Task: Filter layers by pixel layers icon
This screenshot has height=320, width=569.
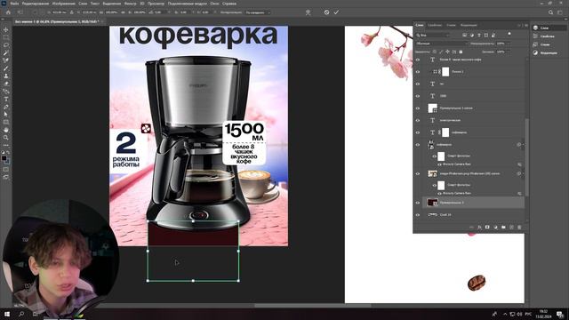Action: coord(464,36)
